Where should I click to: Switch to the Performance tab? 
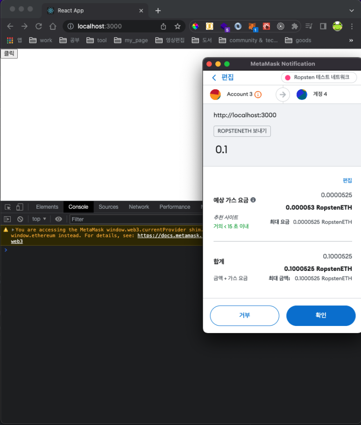(x=175, y=207)
